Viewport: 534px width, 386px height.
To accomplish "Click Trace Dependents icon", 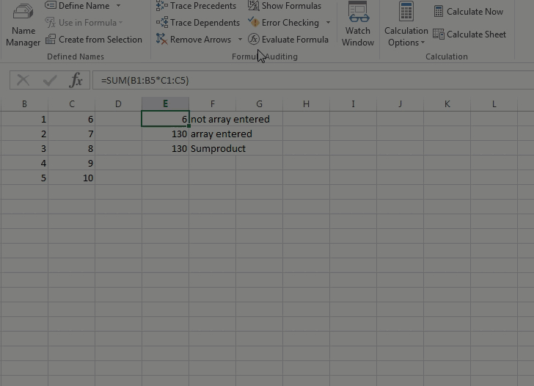I will point(162,23).
